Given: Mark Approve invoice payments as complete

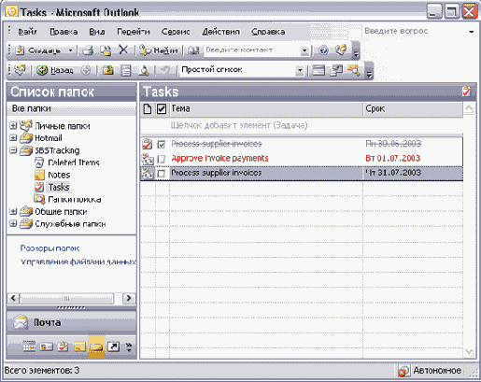Looking at the screenshot, I should [161, 159].
